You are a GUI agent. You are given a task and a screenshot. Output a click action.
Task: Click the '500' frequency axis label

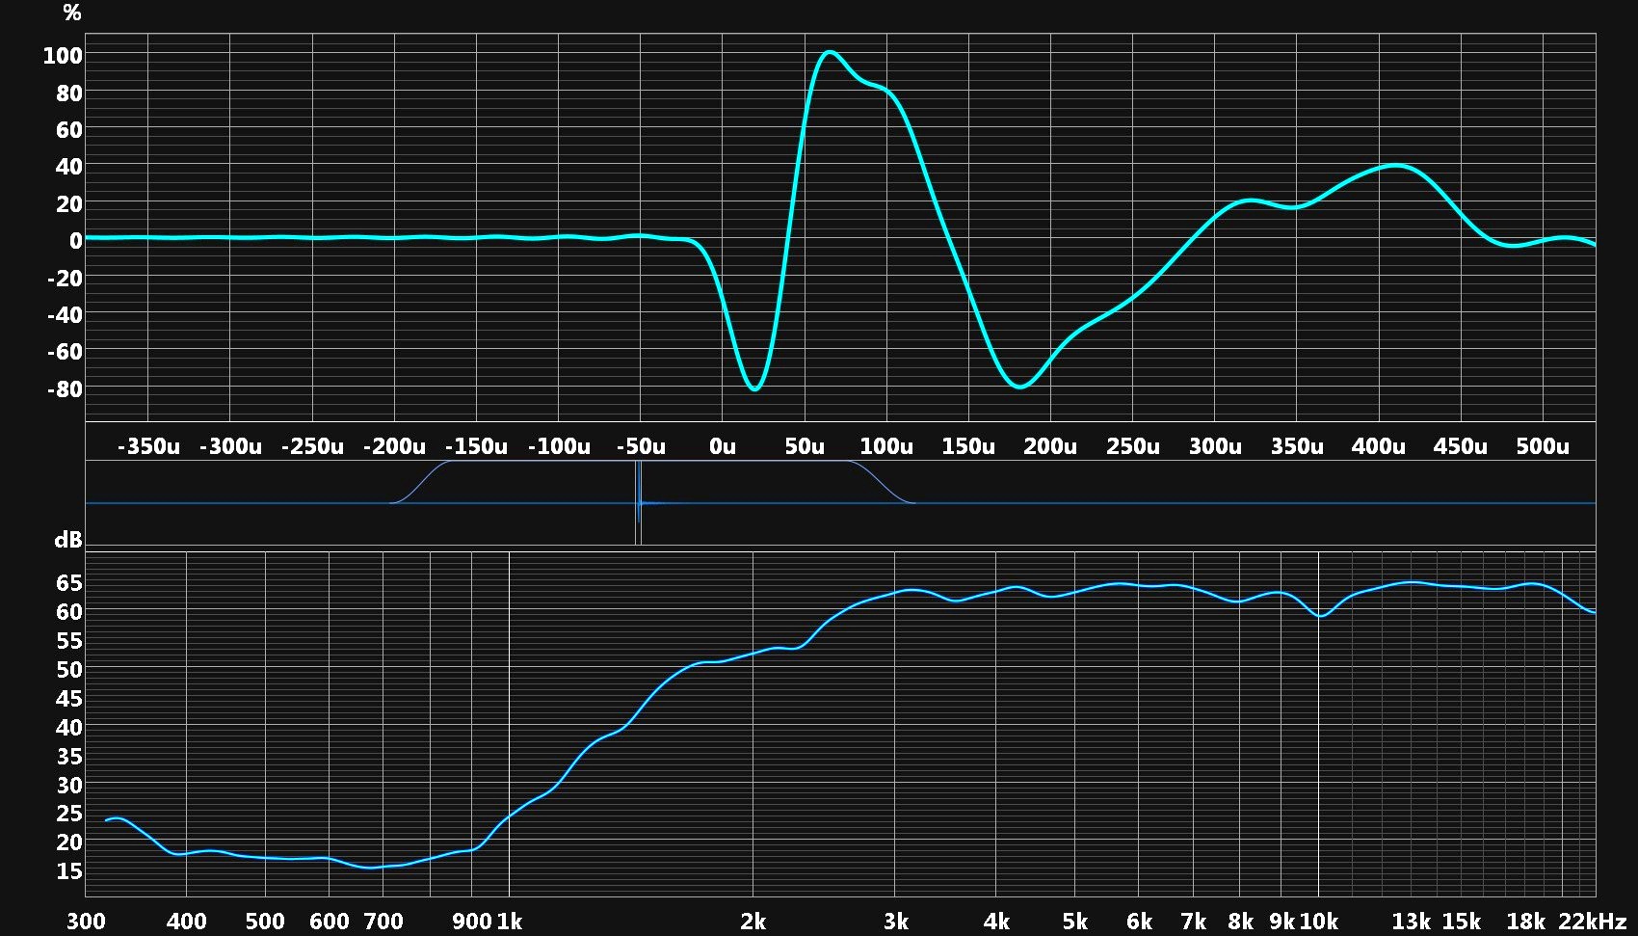pos(265,922)
